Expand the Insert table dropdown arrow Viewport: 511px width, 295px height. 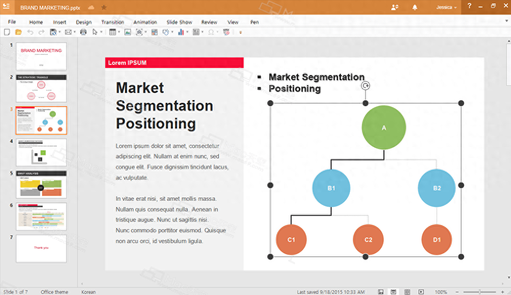[x=118, y=32]
